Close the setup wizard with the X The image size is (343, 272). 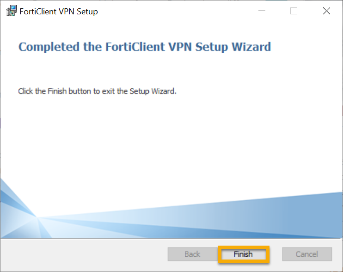click(x=326, y=12)
